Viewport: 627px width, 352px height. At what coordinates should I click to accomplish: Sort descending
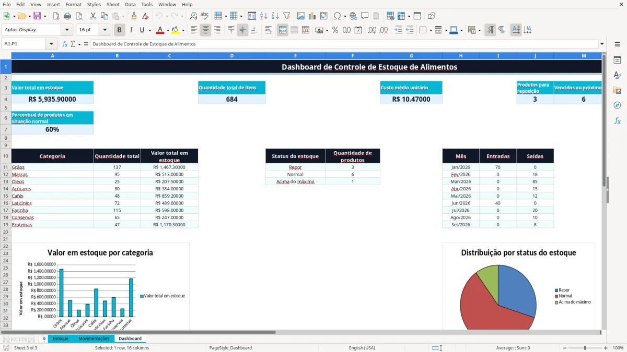(275, 16)
